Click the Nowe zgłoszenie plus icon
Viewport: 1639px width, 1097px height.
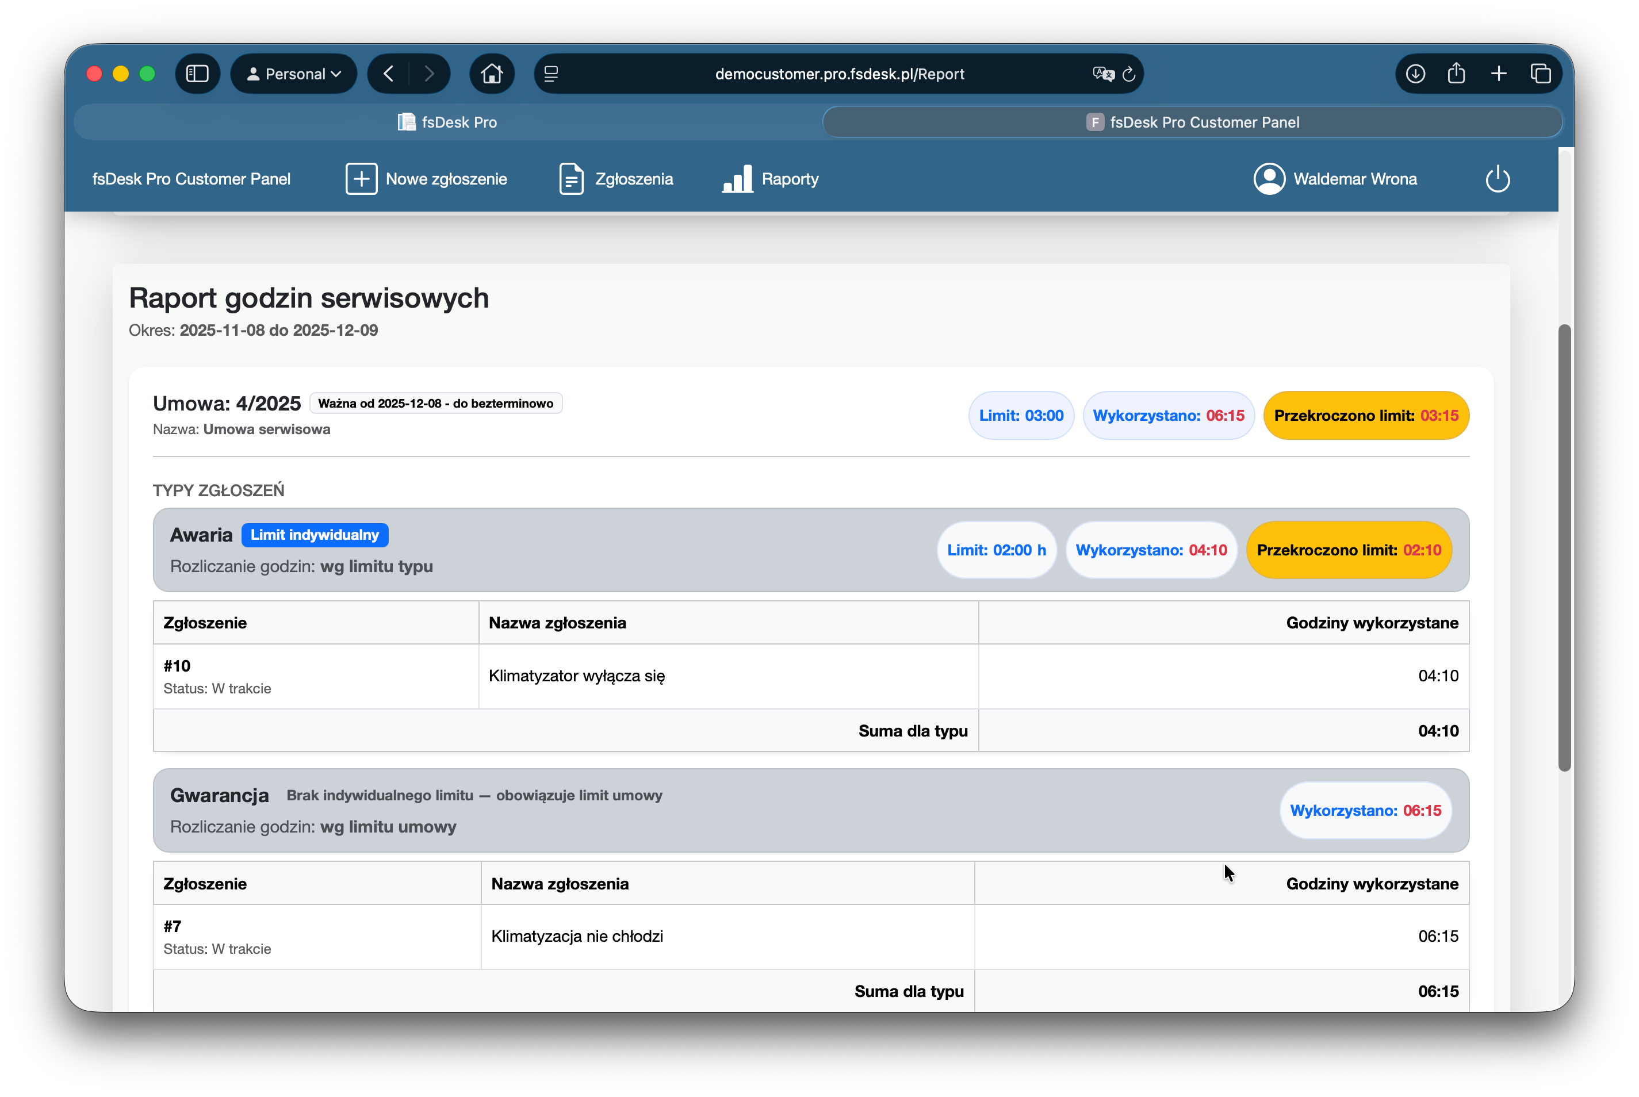[x=361, y=179]
